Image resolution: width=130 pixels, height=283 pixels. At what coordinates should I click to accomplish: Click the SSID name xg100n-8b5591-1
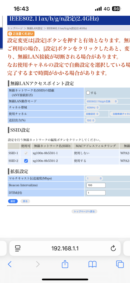click(x=45, y=153)
